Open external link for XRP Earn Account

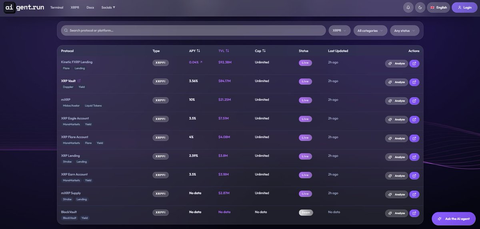click(414, 176)
